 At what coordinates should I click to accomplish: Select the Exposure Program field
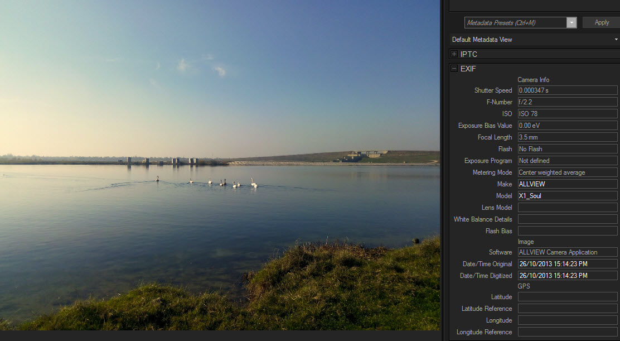coord(568,161)
